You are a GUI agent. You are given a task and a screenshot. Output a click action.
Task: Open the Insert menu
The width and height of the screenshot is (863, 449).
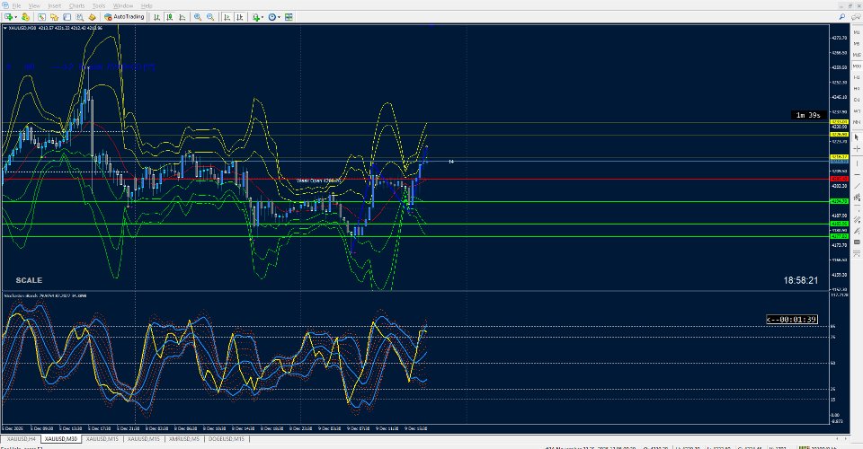coord(55,5)
